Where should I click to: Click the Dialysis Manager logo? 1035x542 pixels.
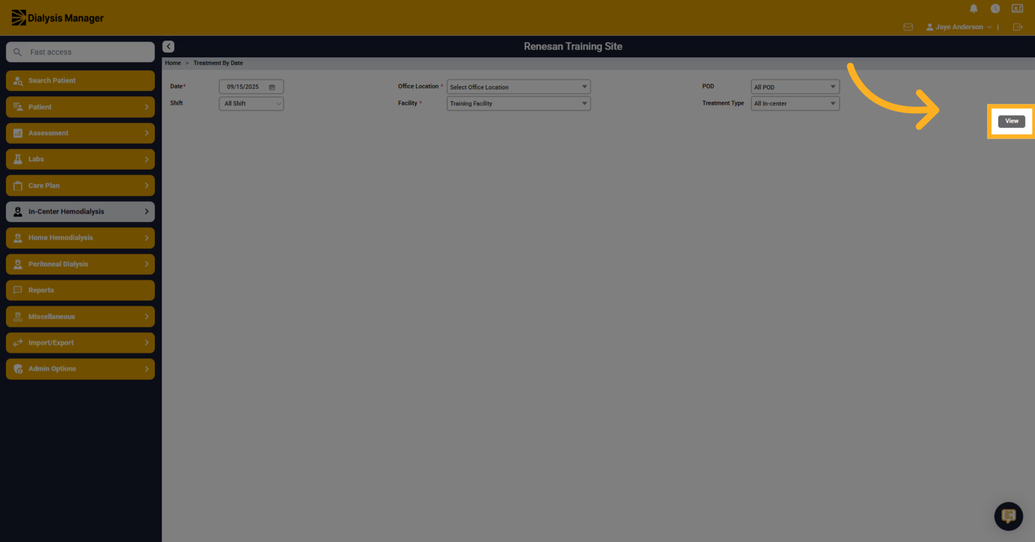[x=57, y=18]
